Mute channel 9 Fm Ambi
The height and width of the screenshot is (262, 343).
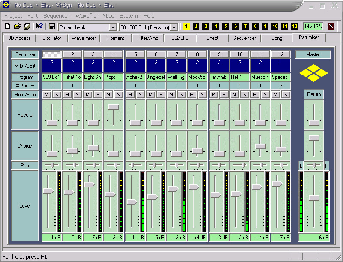[214, 94]
